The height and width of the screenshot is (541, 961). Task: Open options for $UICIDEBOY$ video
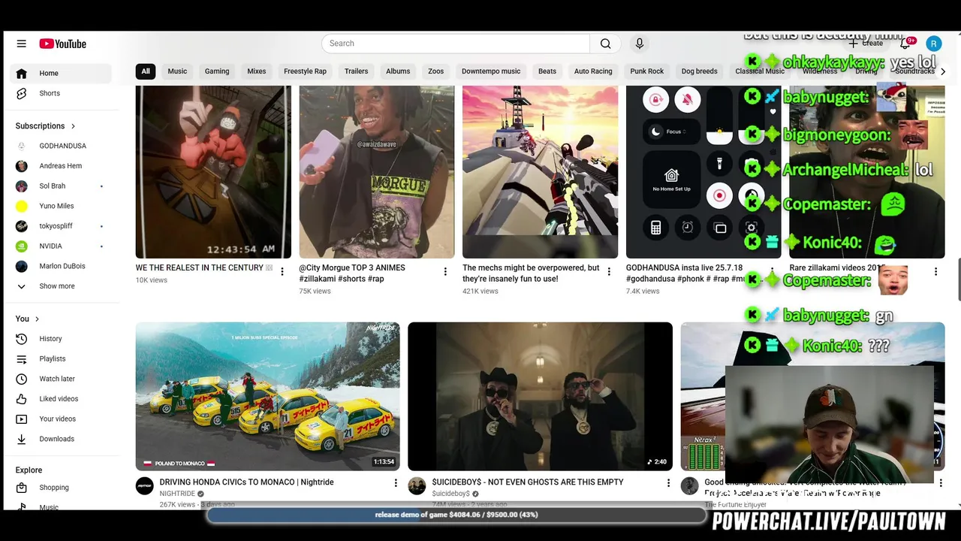point(668,482)
